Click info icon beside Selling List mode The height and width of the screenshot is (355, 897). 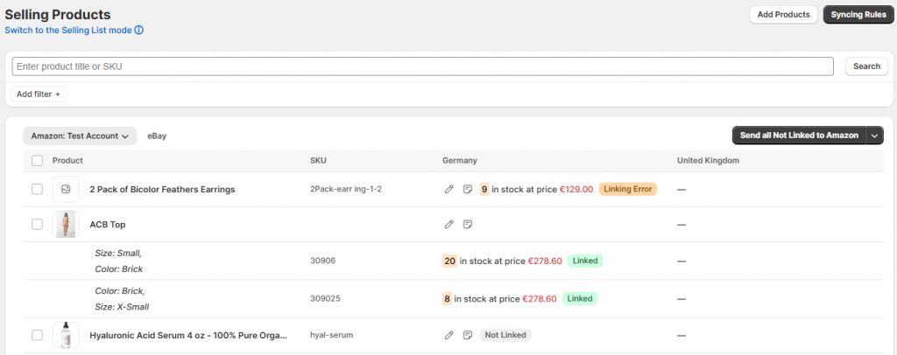click(x=138, y=30)
